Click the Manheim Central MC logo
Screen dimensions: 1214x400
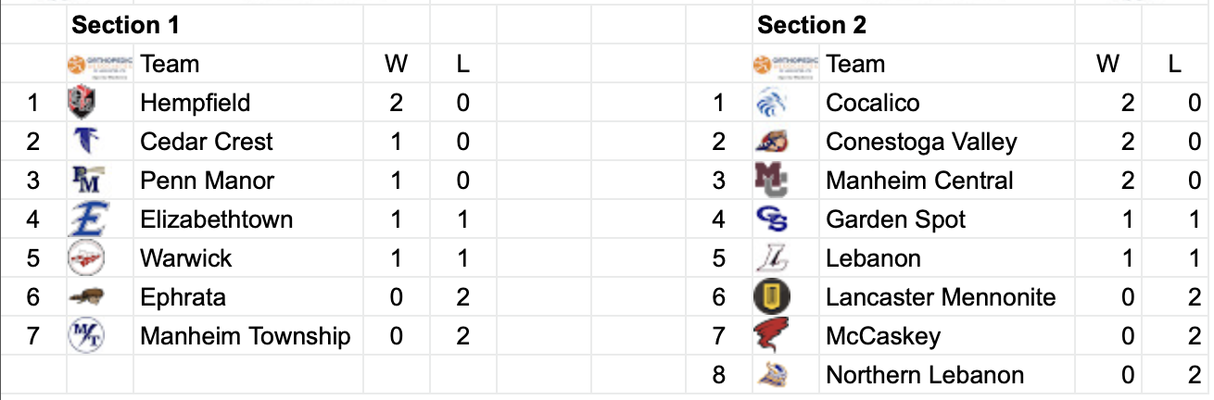coord(771,181)
